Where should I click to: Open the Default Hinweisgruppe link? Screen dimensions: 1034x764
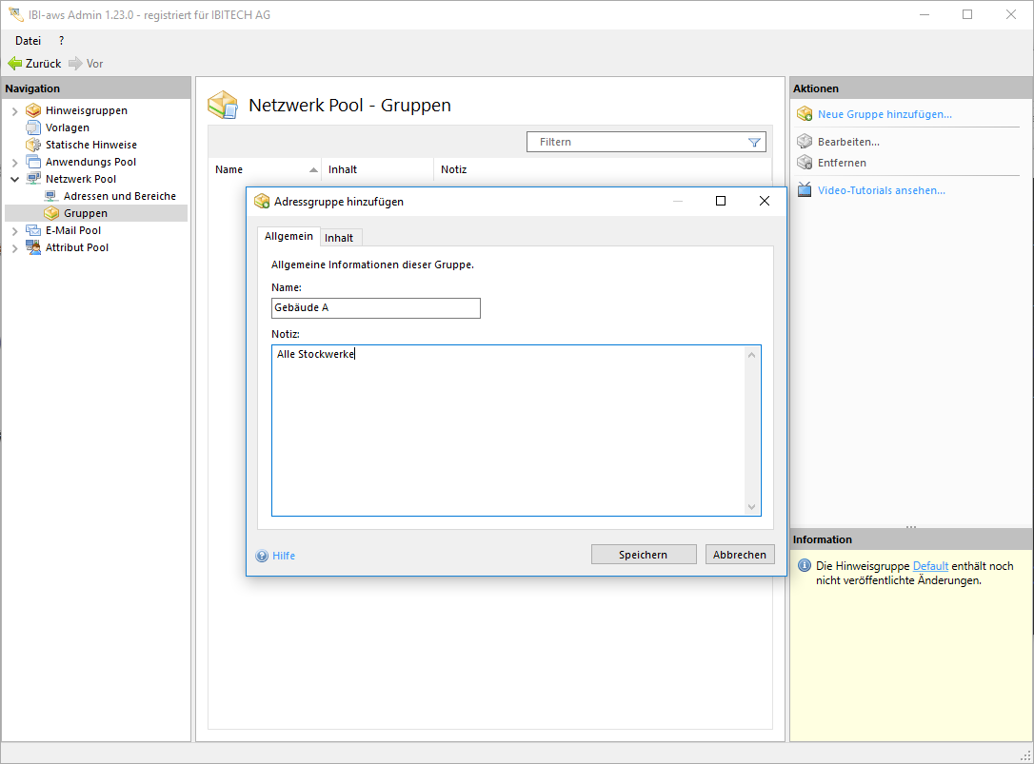tap(930, 566)
